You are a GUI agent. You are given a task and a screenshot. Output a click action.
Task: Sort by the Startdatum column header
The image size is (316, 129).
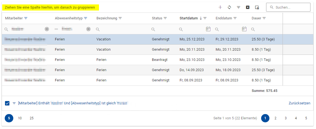[189, 18]
